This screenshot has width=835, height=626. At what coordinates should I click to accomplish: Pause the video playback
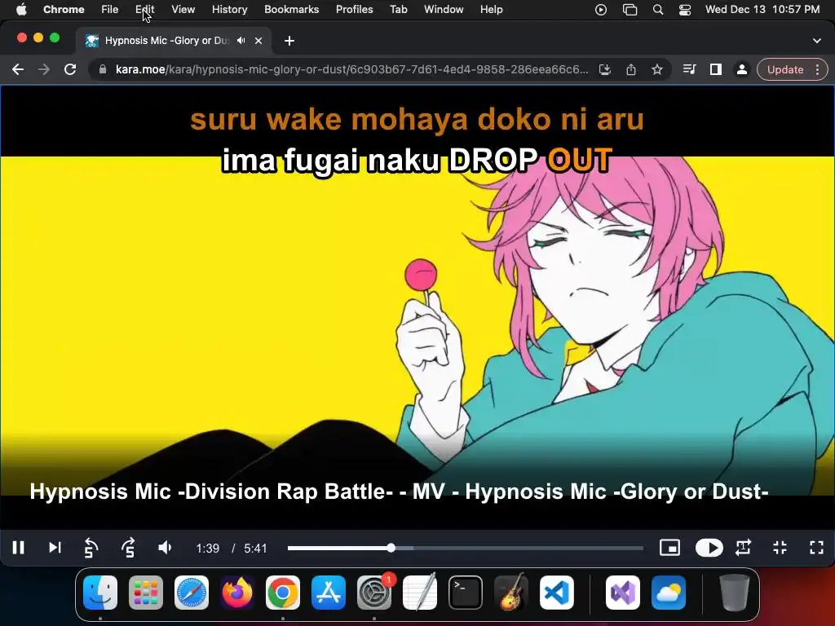[x=19, y=548]
